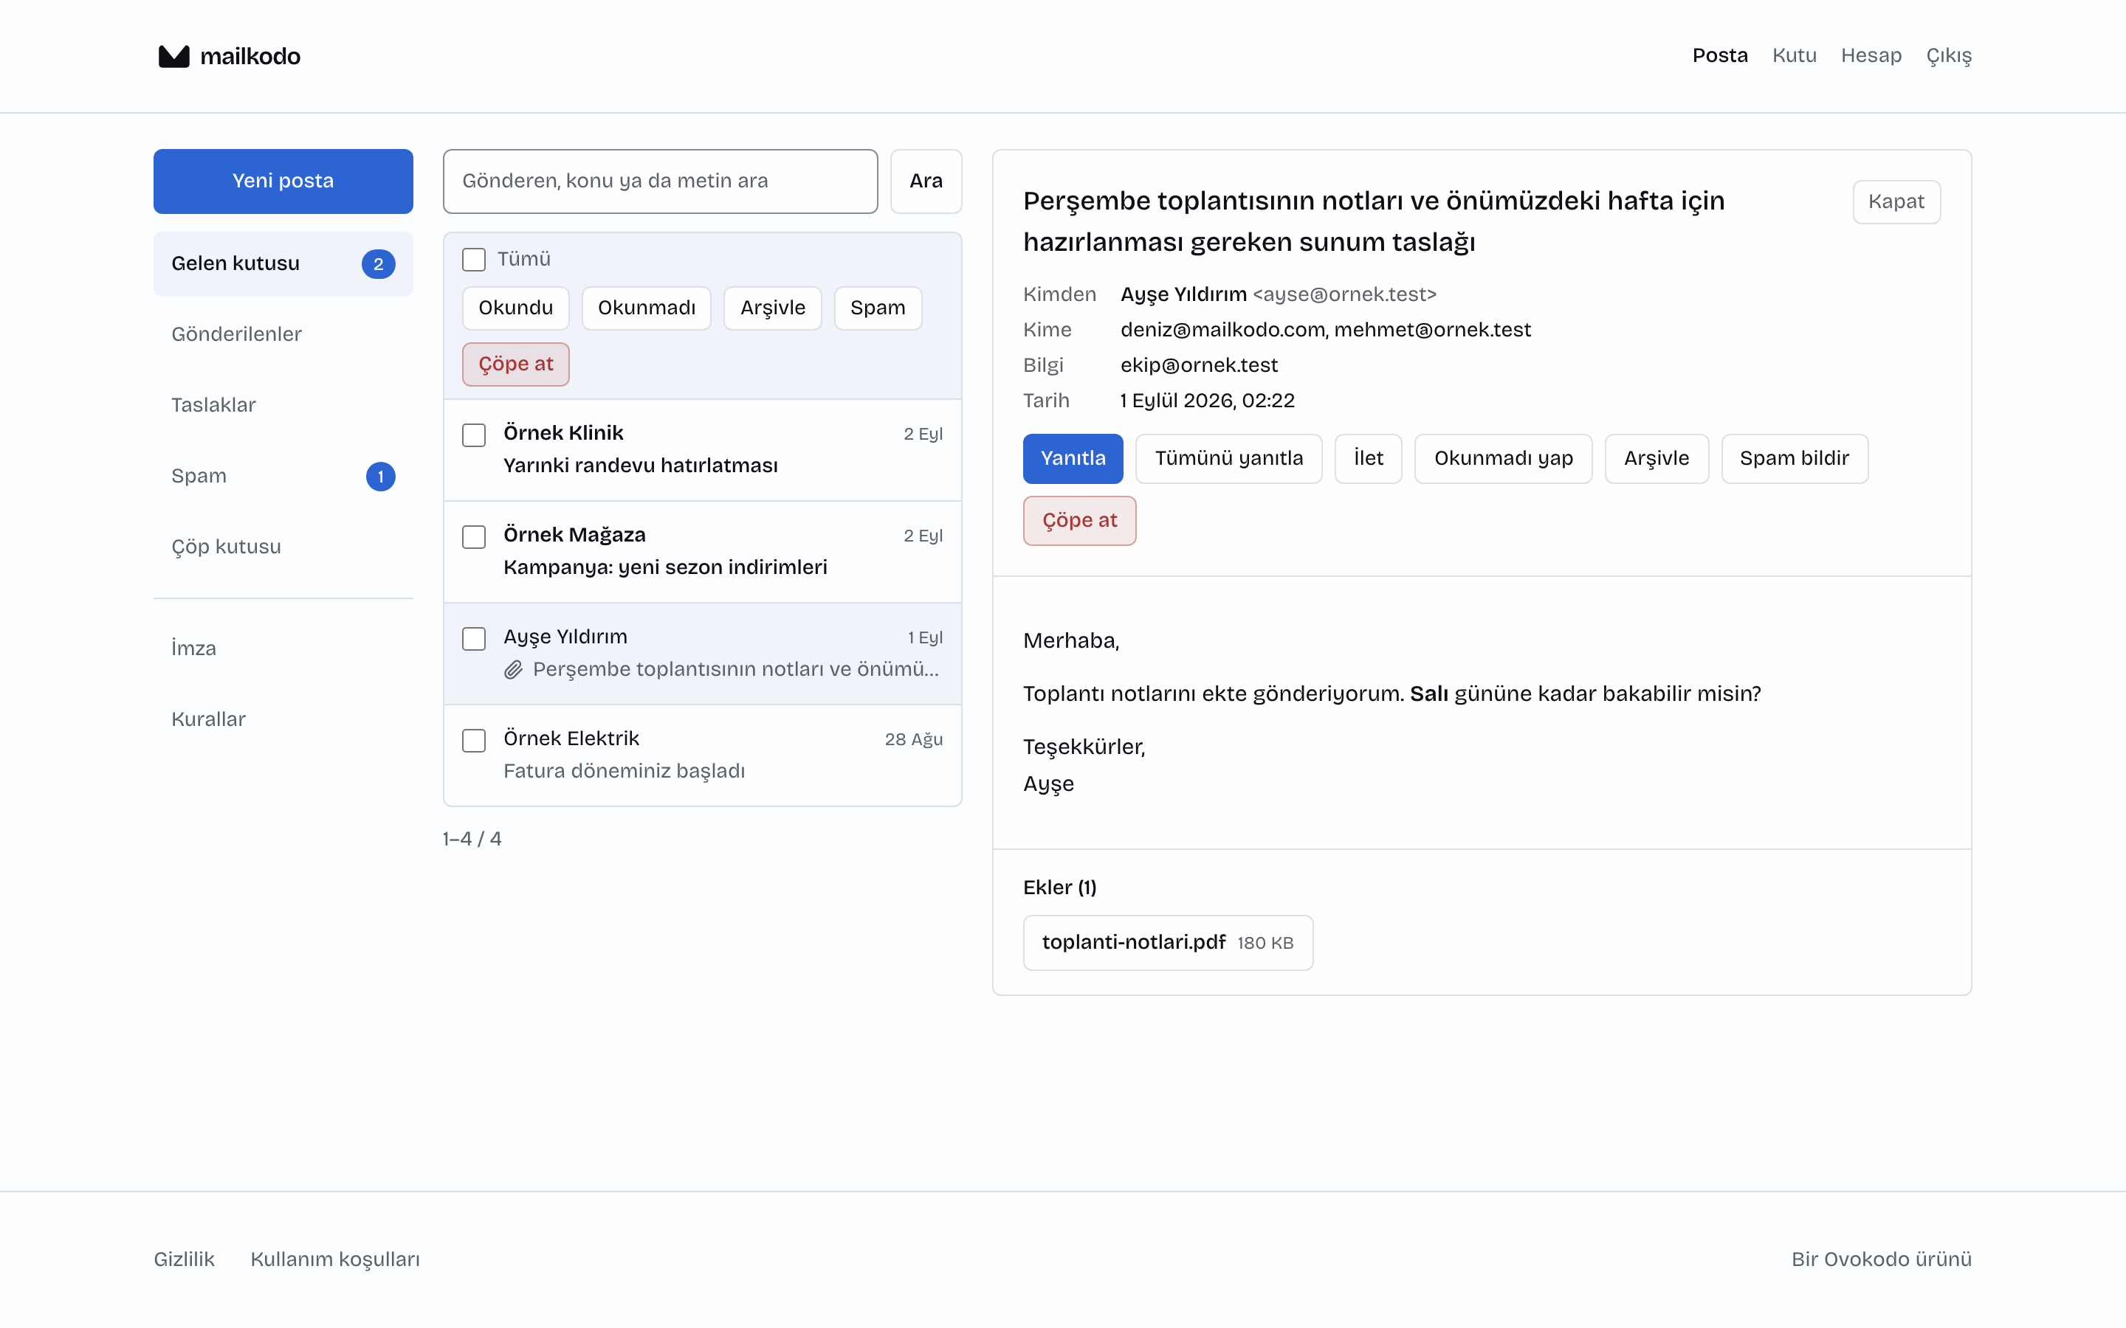Tick the checkbox for Örnek Mağaza message
Screen dimensions: 2126x1328
[475, 538]
